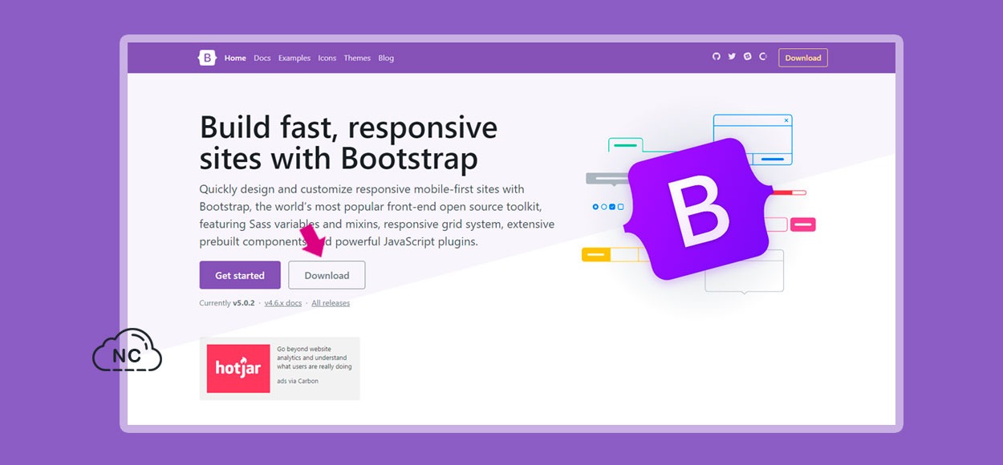Open the Icons nav item
This screenshot has height=465, width=1003.
pyautogui.click(x=327, y=58)
